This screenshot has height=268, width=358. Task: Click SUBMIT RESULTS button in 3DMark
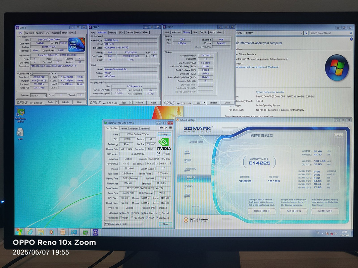point(262,211)
